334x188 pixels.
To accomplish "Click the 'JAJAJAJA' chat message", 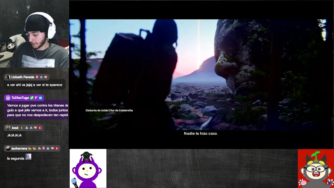I will click(14, 135).
